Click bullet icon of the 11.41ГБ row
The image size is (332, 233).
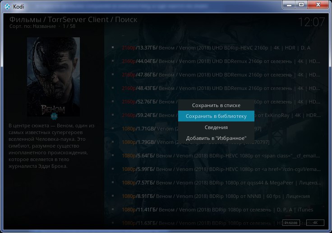tap(113, 209)
